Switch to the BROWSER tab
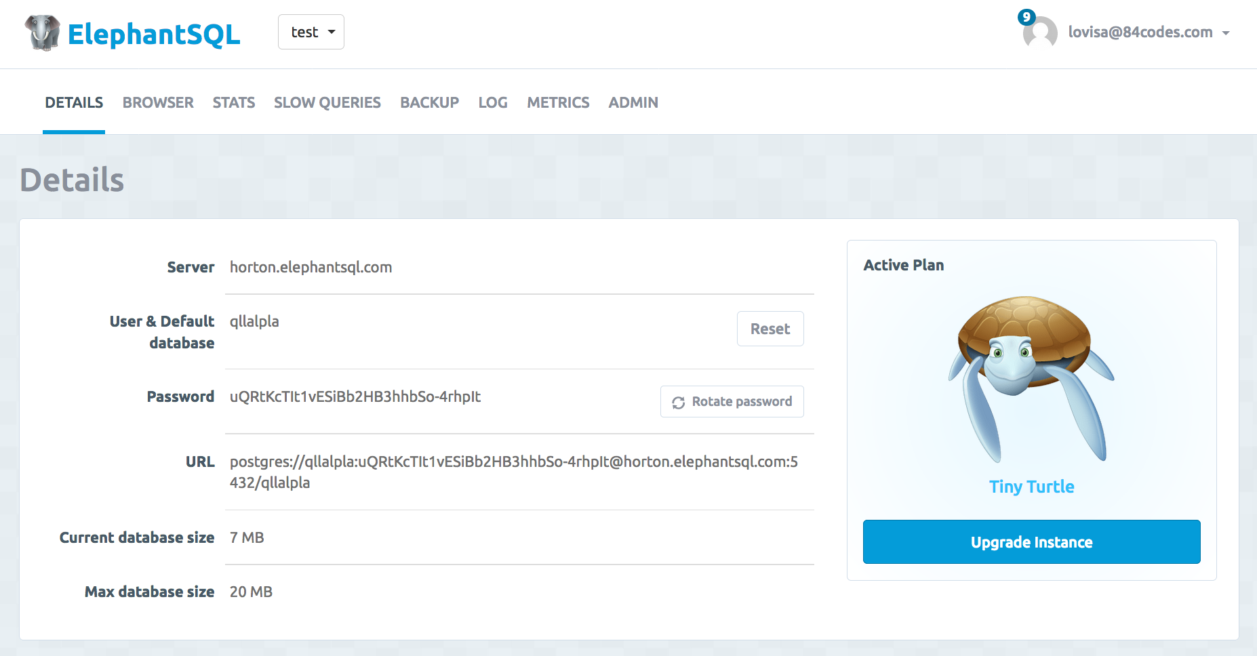Viewport: 1257px width, 656px height. click(x=158, y=102)
